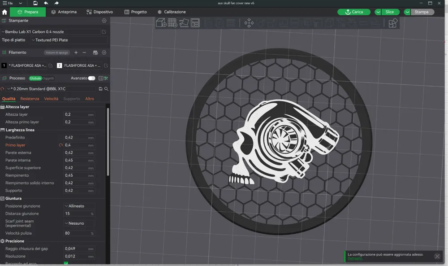
Task: Click the Stampa print button
Action: (x=422, y=12)
